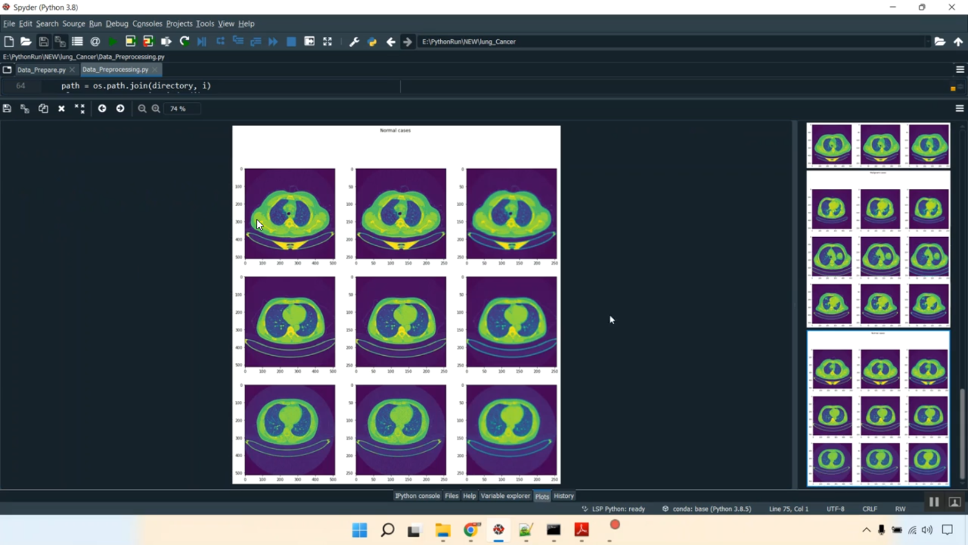Toggle maximize current pane icon

point(327,41)
